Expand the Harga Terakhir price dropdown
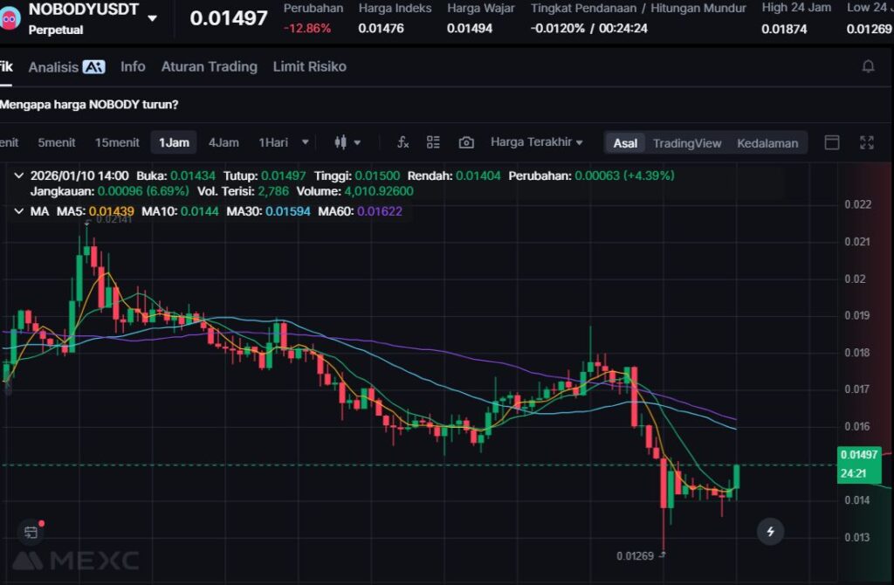This screenshot has width=894, height=585. pyautogui.click(x=536, y=142)
